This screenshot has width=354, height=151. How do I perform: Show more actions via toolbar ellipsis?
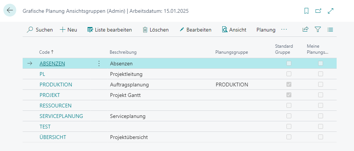point(284,29)
